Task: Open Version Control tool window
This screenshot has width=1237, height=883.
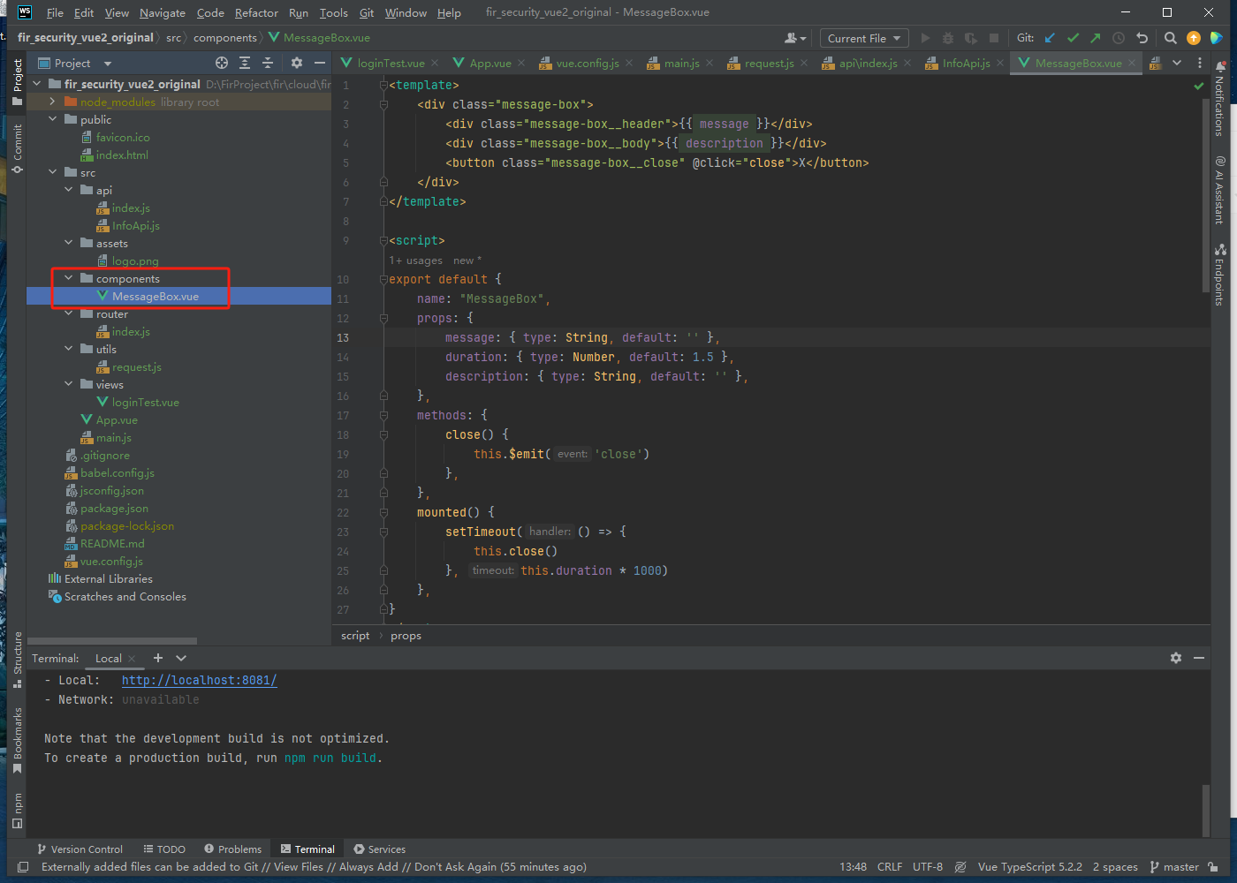Action: (x=80, y=849)
